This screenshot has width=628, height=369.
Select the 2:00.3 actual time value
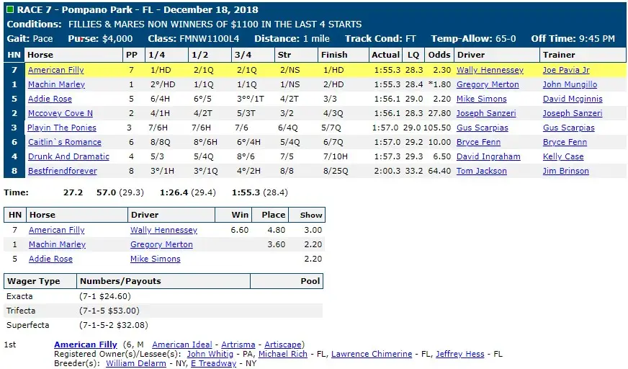point(387,171)
